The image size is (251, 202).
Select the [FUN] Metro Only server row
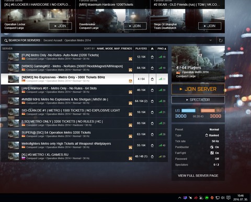click(x=84, y=57)
